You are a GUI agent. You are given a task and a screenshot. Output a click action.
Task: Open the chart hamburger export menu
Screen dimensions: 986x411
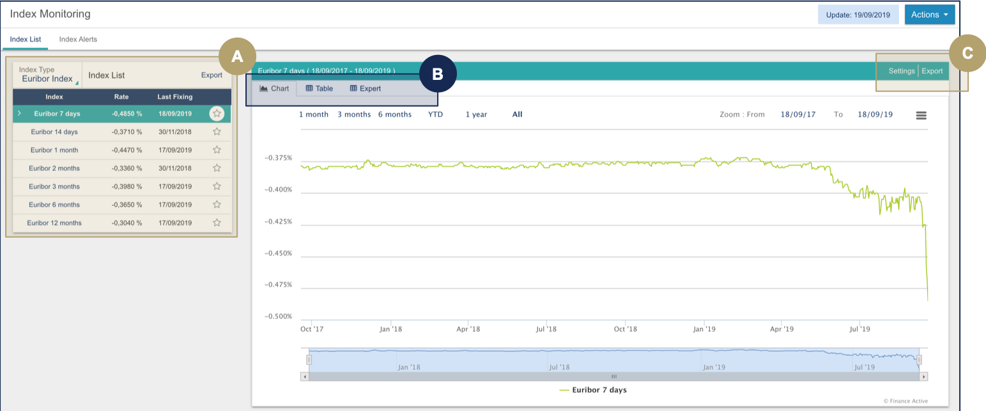pyautogui.click(x=921, y=115)
